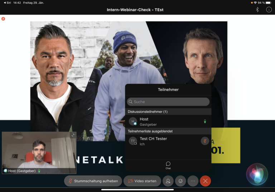The height and width of the screenshot is (192, 275).
Task: Click the Teilnehmer panel title
Action: coord(168,90)
